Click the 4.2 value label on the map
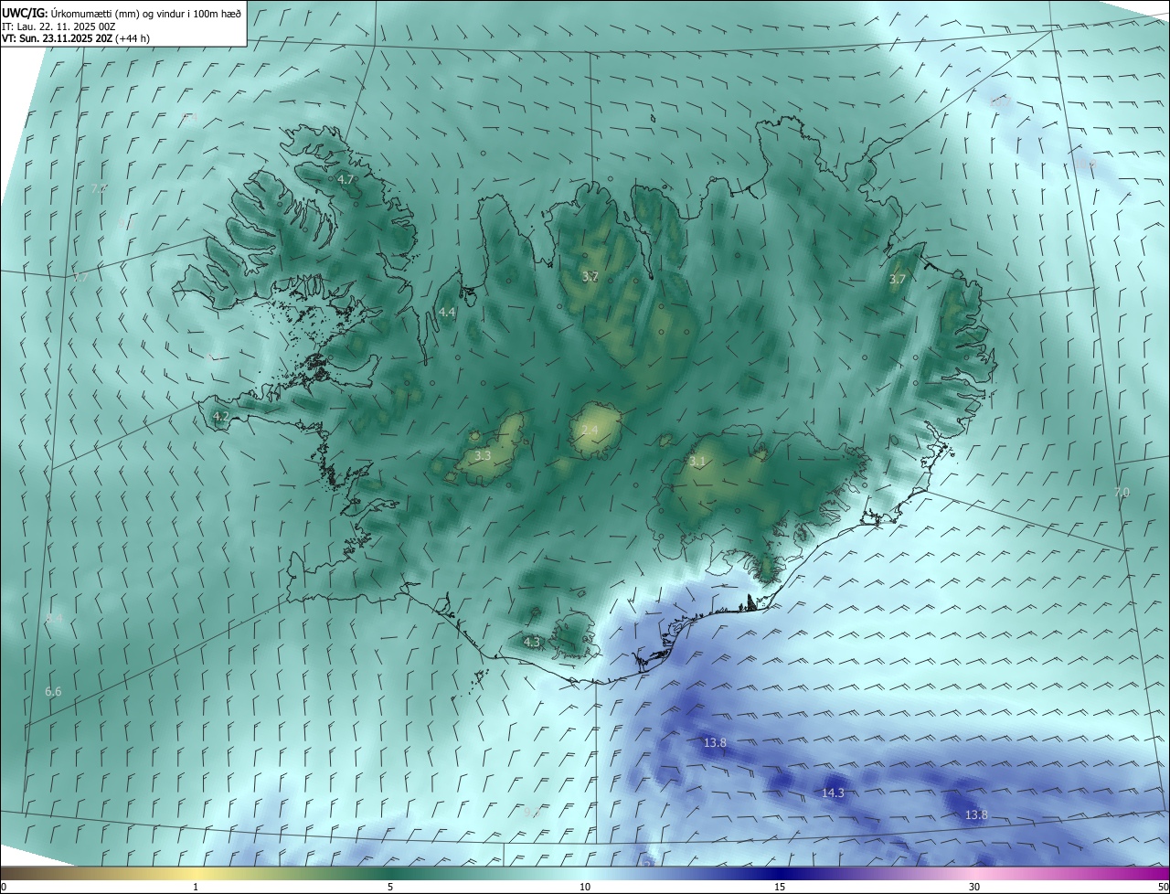This screenshot has width=1170, height=894. [220, 416]
